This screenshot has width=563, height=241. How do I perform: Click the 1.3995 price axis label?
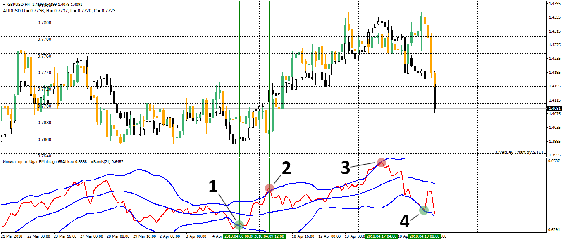(554, 142)
